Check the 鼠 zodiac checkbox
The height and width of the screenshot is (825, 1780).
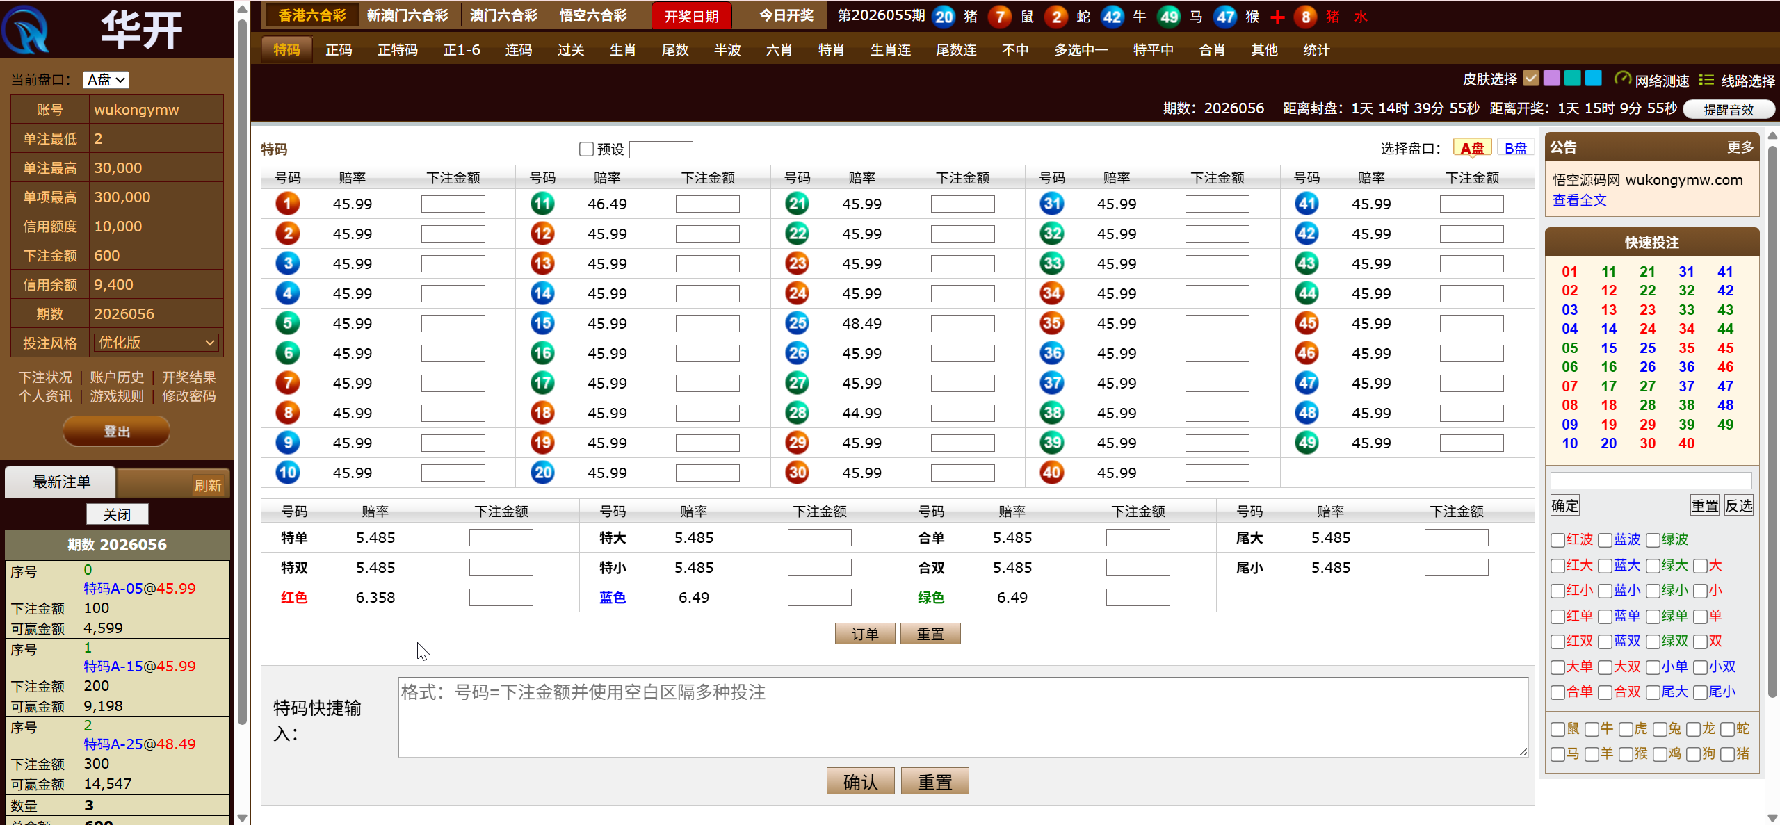click(1557, 730)
